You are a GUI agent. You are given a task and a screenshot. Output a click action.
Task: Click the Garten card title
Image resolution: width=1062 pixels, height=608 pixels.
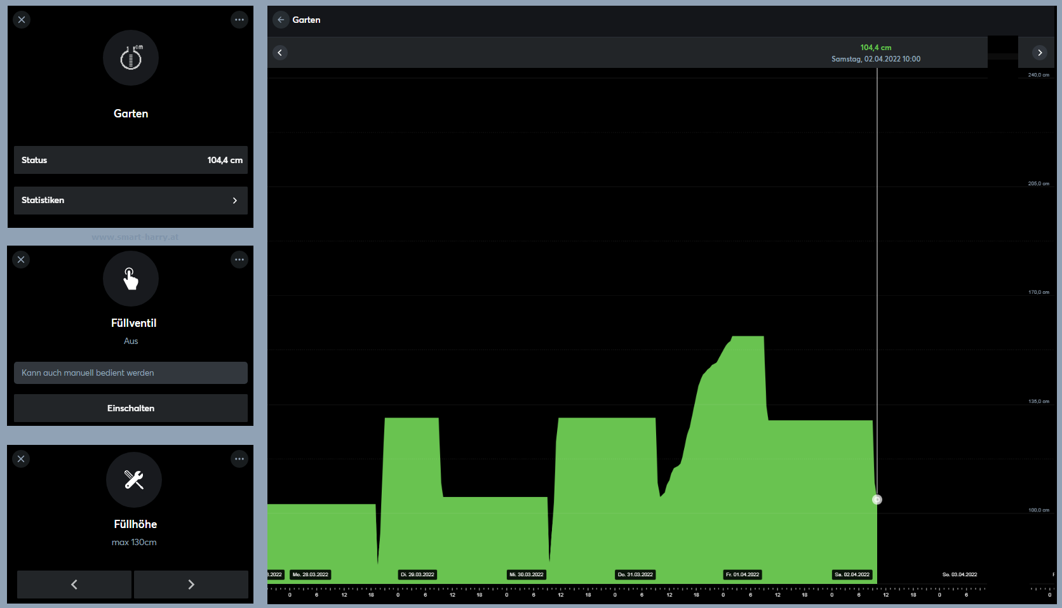tap(131, 114)
